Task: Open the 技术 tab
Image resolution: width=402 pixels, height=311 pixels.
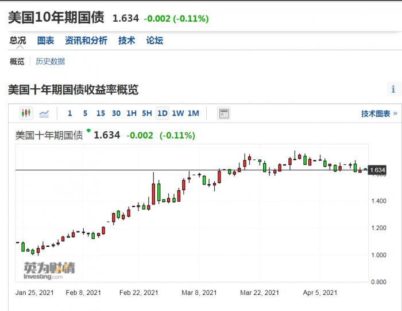Action: coord(126,40)
